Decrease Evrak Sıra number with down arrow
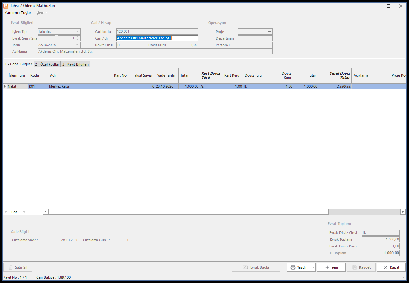Viewport: 409px width, 283px height. 77,40
